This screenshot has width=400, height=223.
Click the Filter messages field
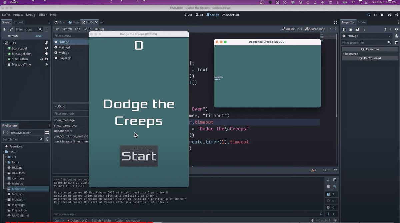point(189,214)
